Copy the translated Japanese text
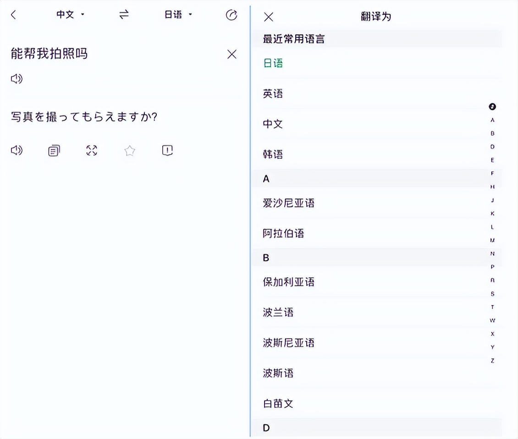Image resolution: width=518 pixels, height=439 pixels. 53,150
